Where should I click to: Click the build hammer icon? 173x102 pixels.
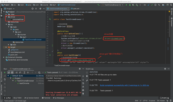click(x=98, y=5)
